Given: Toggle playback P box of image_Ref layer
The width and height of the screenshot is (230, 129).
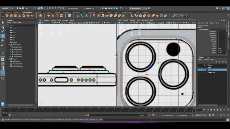Looking at the screenshot, I should point(202,72).
